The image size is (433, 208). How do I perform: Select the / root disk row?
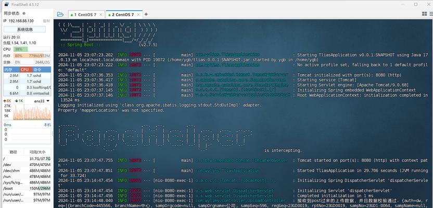coord(27,159)
